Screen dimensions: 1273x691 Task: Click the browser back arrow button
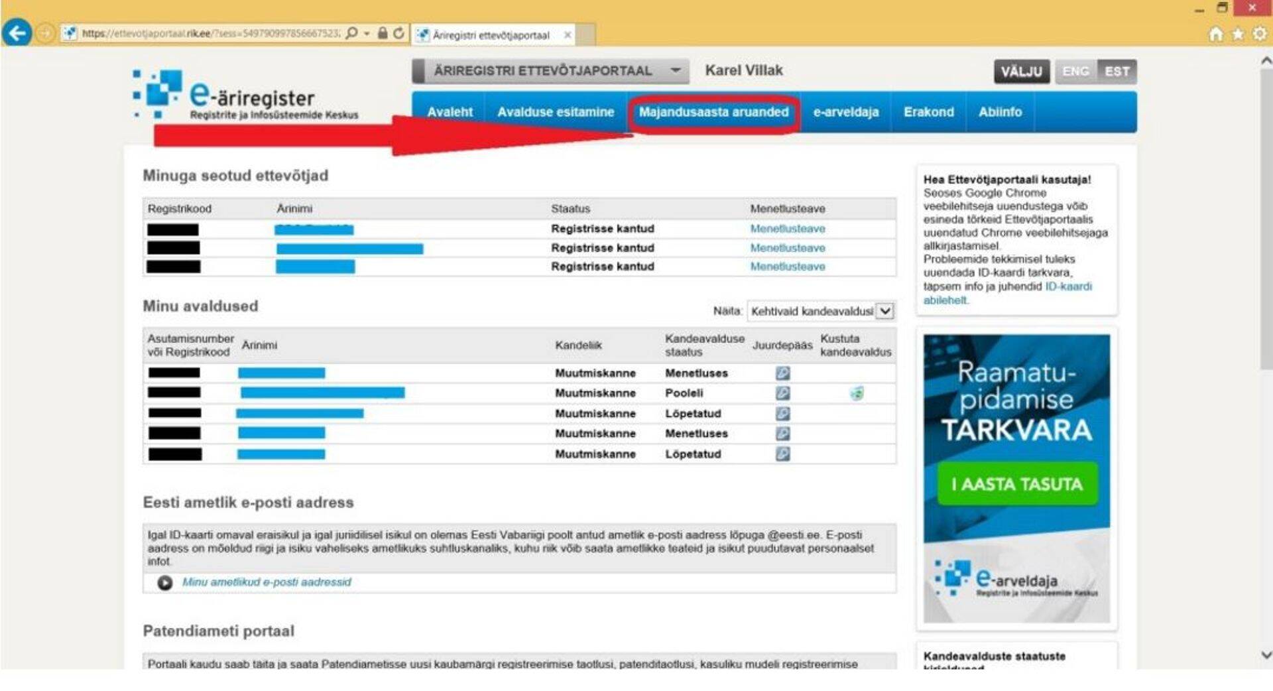[x=17, y=32]
